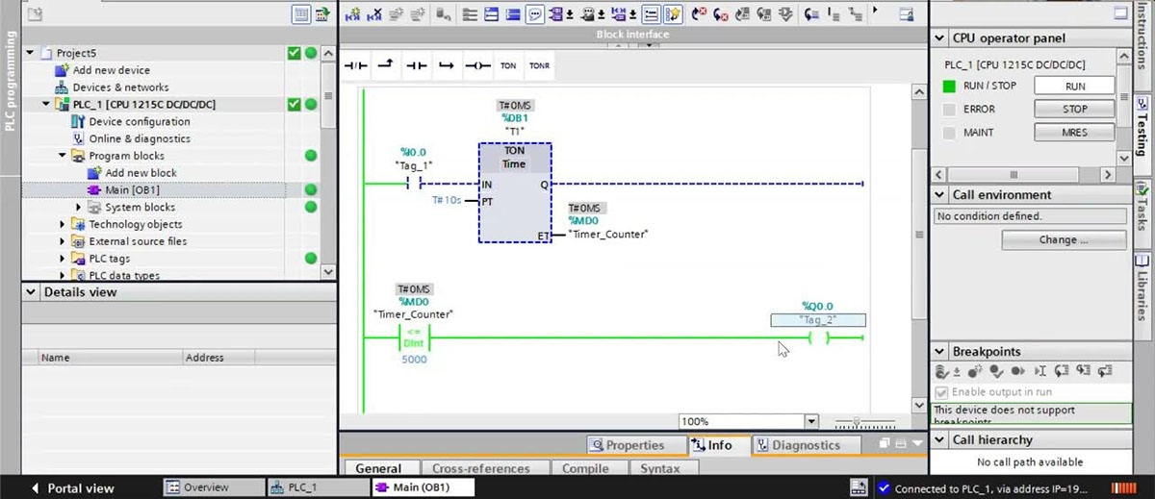
Task: Collapse the Project5 tree node
Action: 31,53
